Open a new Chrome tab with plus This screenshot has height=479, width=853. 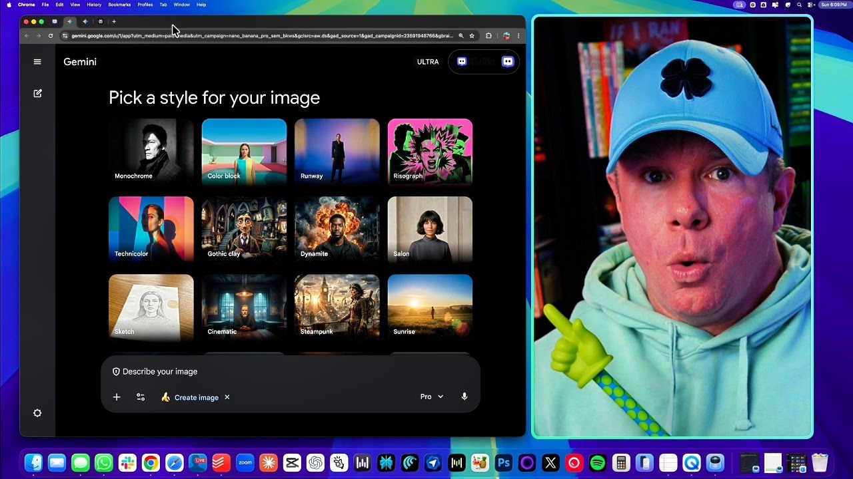pos(114,21)
